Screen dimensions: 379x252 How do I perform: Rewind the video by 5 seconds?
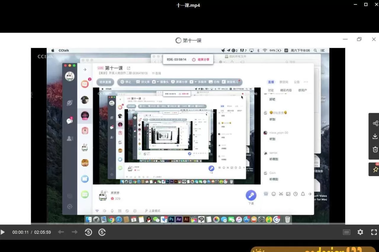pos(88,232)
